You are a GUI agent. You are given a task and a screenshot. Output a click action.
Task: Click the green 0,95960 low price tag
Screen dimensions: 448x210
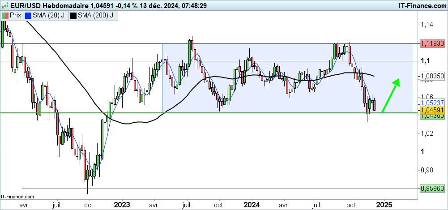pos(431,189)
